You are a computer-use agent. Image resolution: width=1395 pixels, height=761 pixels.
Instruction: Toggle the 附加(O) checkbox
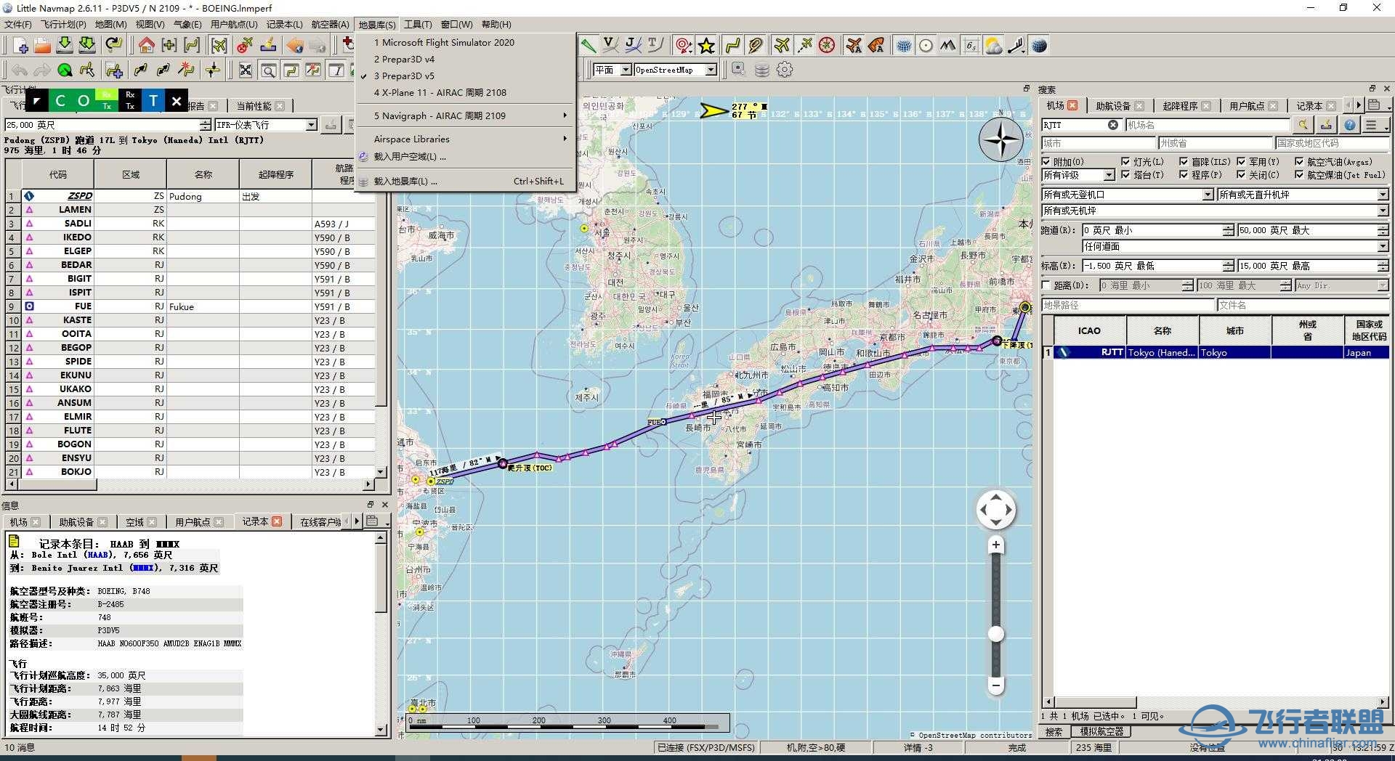point(1046,161)
